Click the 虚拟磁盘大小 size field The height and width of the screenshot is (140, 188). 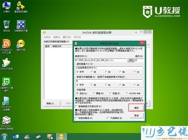pos(109,68)
